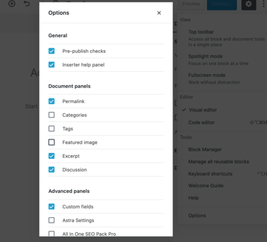Image resolution: width=267 pixels, height=242 pixels.
Task: Open the settings gear icon
Action: coord(249,4)
